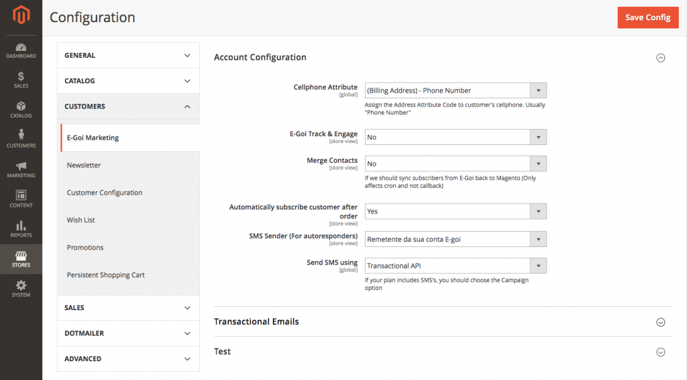Image resolution: width=687 pixels, height=380 pixels.
Task: Open the Cellphone Attribute dropdown
Action: 456,91
